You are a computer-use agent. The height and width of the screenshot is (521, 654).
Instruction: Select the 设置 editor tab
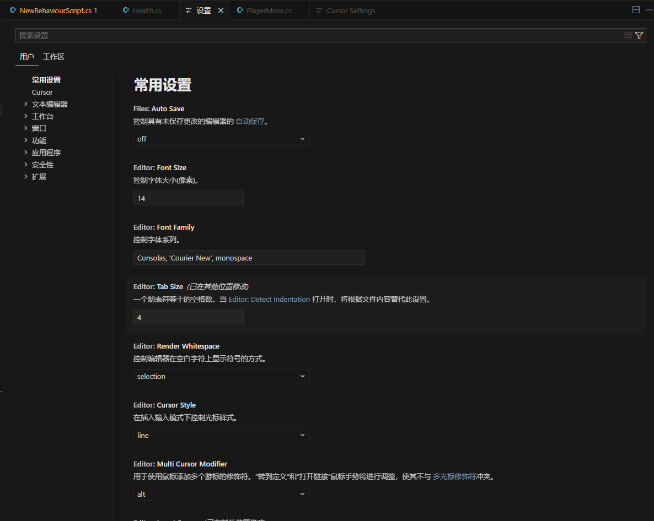203,10
